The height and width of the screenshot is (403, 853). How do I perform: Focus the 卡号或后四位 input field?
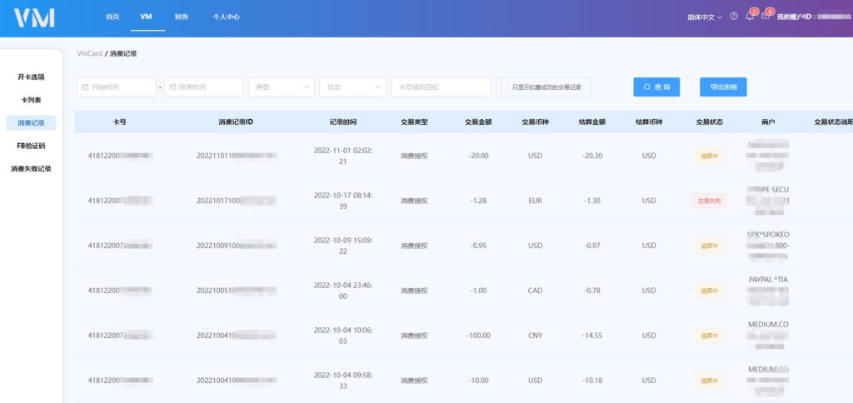441,87
